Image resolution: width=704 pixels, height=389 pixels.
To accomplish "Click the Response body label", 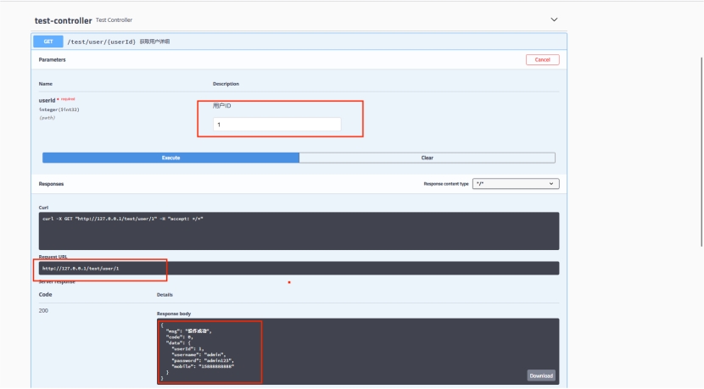I will pyautogui.click(x=174, y=314).
